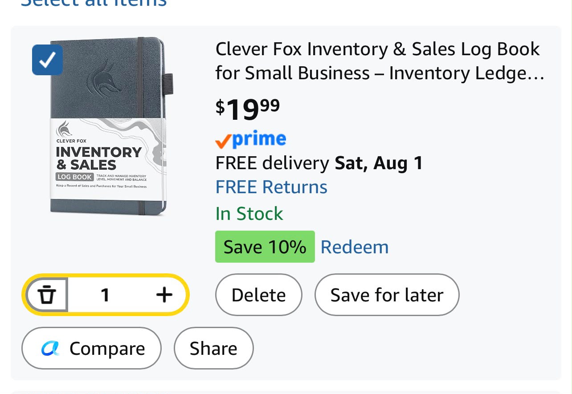
Task: Click the Share button
Action: pyautogui.click(x=213, y=348)
